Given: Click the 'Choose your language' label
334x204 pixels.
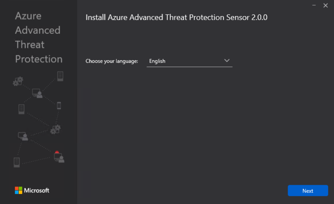Looking at the screenshot, I should [x=112, y=61].
